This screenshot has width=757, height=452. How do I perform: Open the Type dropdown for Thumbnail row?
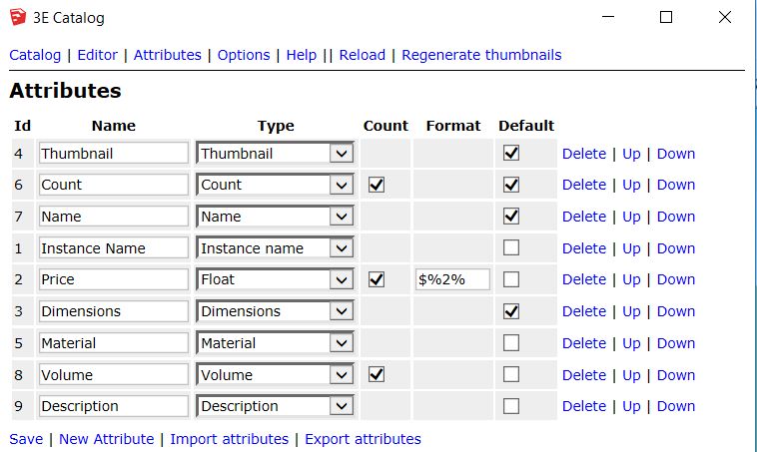(x=276, y=154)
